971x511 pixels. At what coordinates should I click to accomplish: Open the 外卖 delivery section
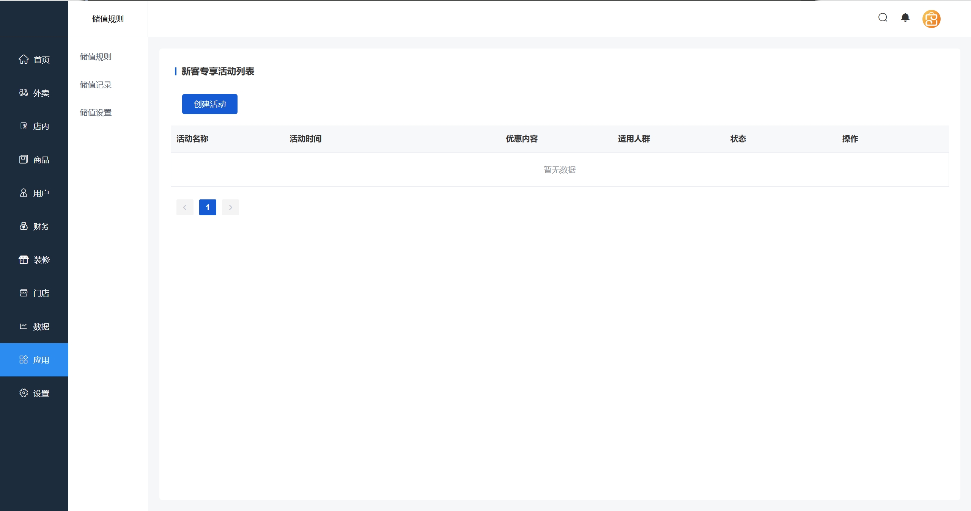pos(34,93)
